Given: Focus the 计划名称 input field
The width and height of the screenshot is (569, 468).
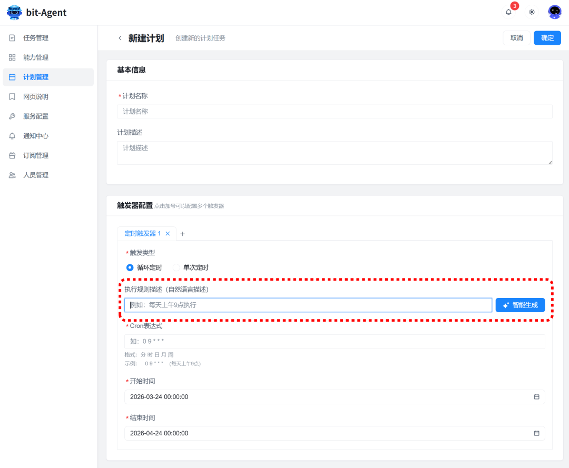Looking at the screenshot, I should (335, 111).
